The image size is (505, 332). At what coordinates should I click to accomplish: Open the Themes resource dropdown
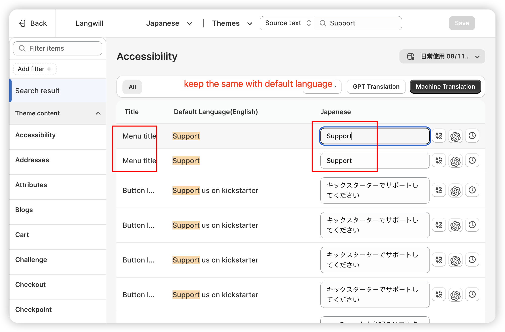pos(232,23)
